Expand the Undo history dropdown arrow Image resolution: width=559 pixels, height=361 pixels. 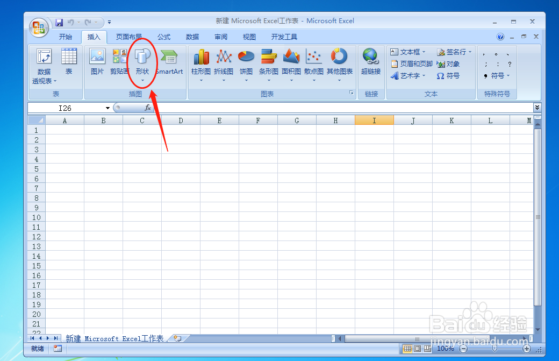coord(78,23)
